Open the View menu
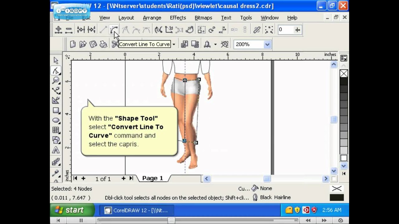Screen dimensions: 399x224 104,18
